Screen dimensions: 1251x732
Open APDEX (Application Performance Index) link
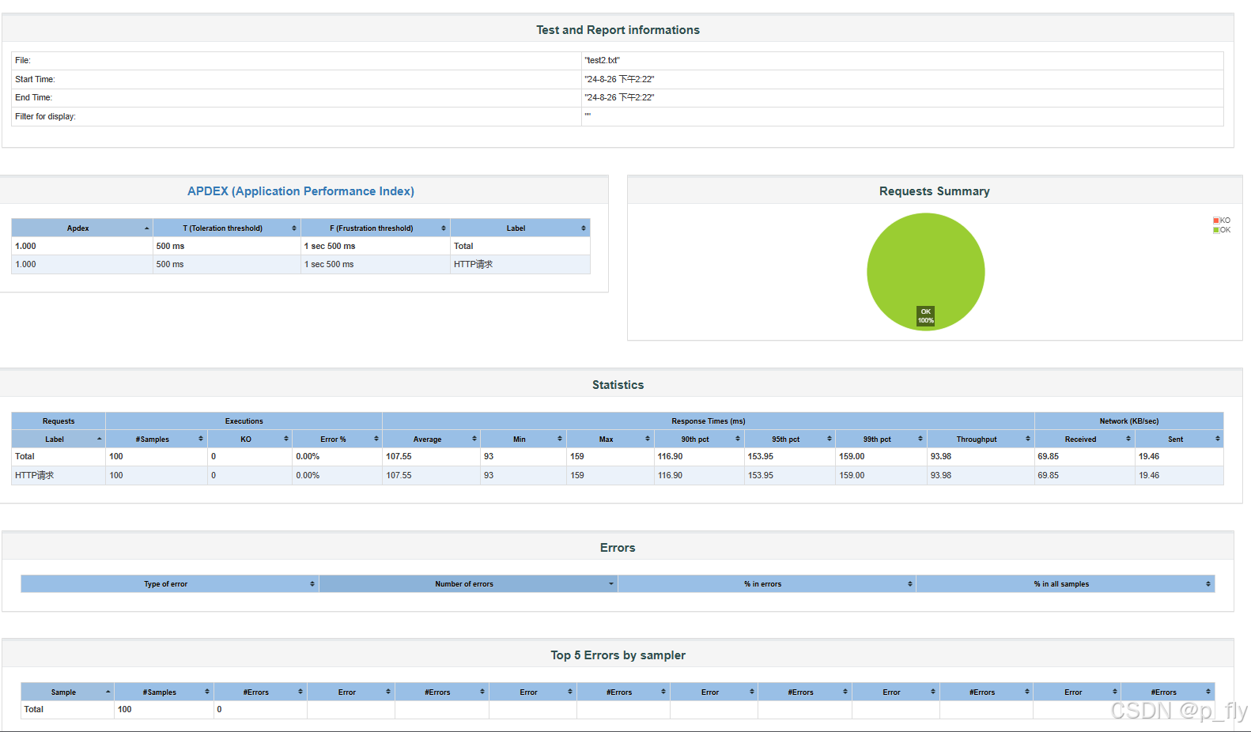[300, 191]
